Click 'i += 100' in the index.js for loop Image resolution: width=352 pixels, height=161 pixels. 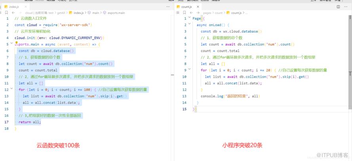tap(82, 90)
